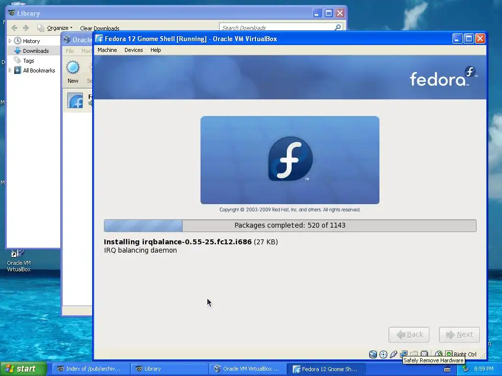Click the Packages completed progress bar

click(x=290, y=225)
